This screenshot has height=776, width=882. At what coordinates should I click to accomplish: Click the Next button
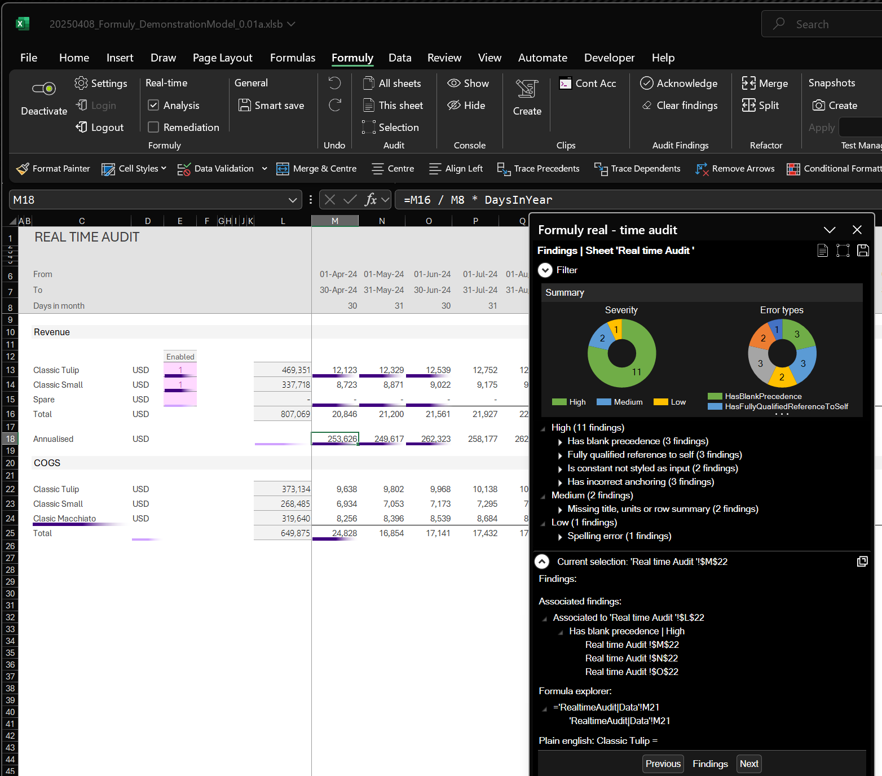click(749, 764)
